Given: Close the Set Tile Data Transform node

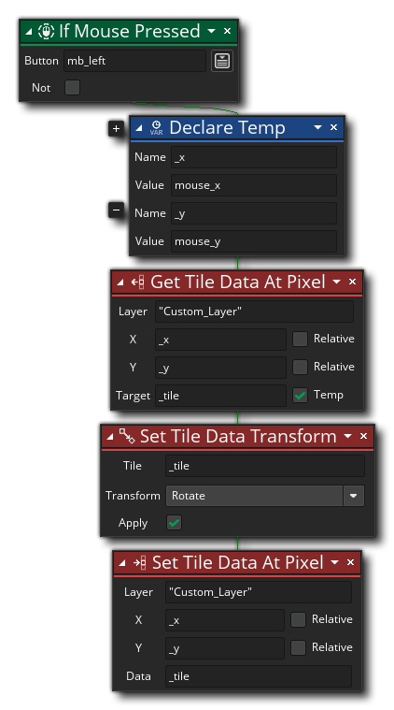Looking at the screenshot, I should pos(363,436).
